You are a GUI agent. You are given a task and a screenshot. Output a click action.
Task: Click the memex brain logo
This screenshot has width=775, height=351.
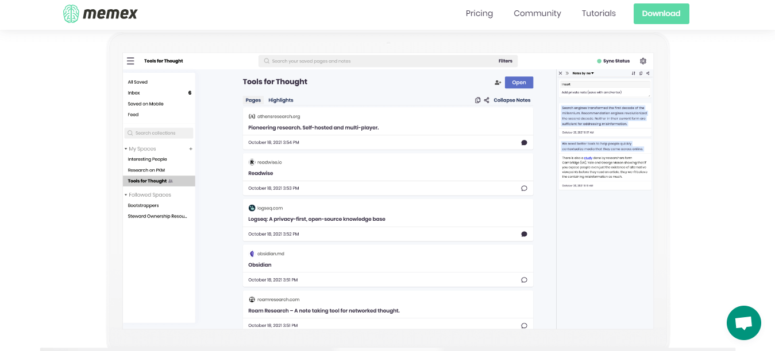(x=71, y=14)
